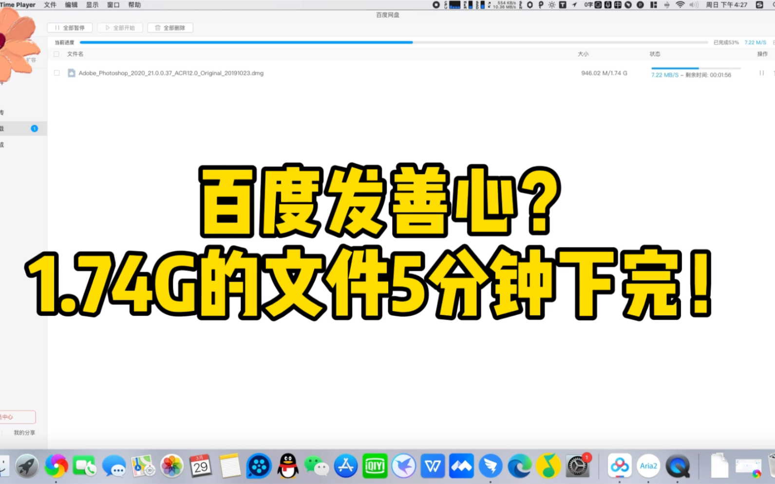Click the 状态 column header
Image resolution: width=775 pixels, height=484 pixels.
(655, 54)
